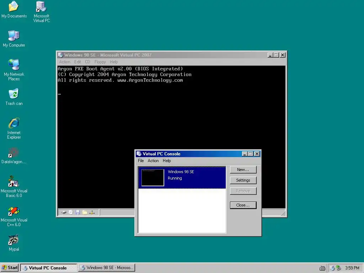Open the Start menu
The height and width of the screenshot is (273, 364).
[x=10, y=268]
